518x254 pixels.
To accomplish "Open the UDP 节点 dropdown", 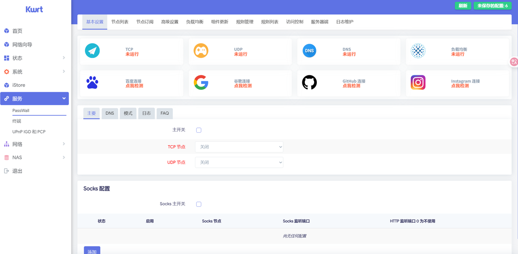I will click(x=239, y=162).
